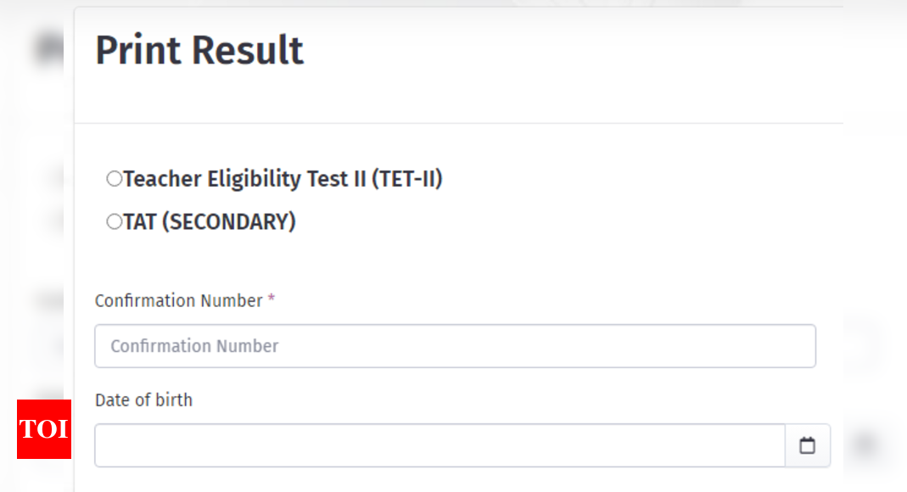Click the blurred dark icon left of Print Result
907x492 pixels.
[x=48, y=48]
